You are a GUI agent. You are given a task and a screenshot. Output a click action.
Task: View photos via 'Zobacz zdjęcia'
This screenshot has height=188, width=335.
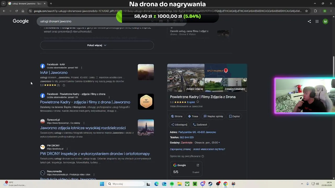coord(194,89)
